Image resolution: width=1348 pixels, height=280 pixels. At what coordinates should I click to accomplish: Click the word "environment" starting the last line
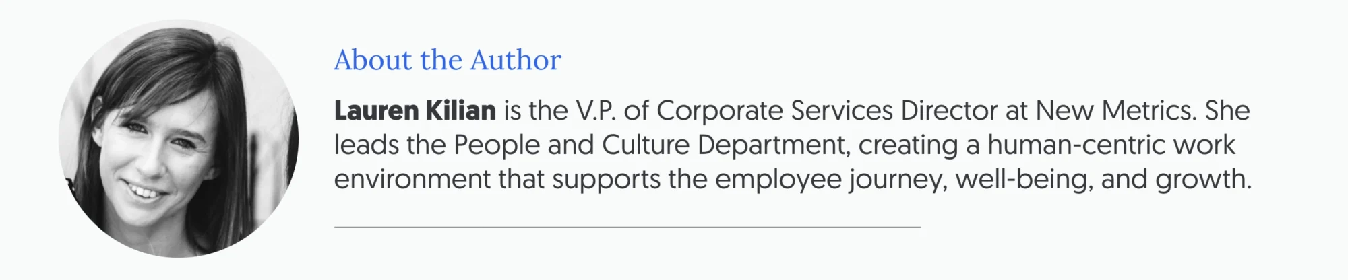pyautogui.click(x=412, y=180)
